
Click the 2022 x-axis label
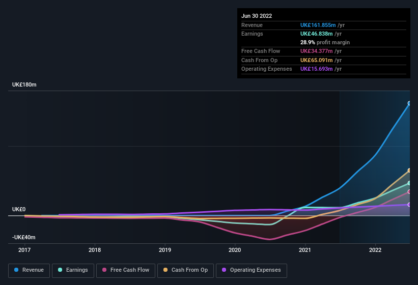tap(375, 250)
